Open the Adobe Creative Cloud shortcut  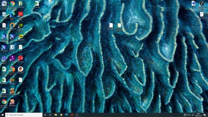tap(20, 14)
